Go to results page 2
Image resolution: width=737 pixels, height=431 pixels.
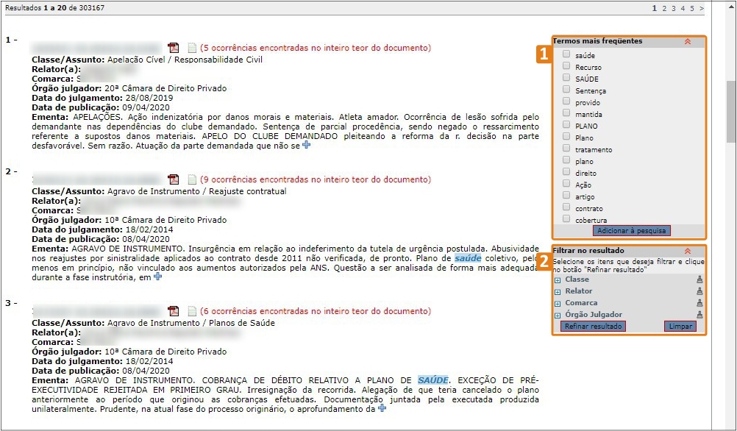click(663, 8)
